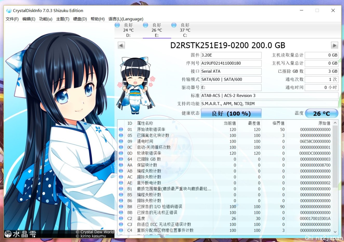
Task: Select the firmware field 3.20E
Action: pos(231,55)
